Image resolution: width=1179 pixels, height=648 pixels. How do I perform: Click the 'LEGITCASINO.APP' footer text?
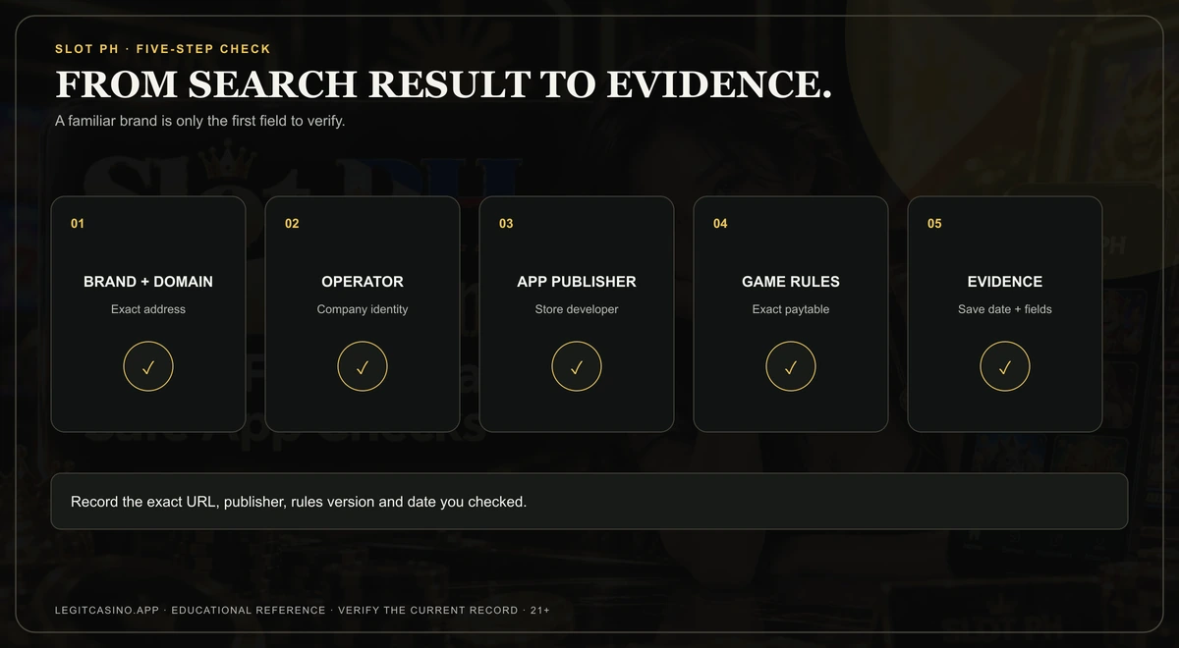107,611
